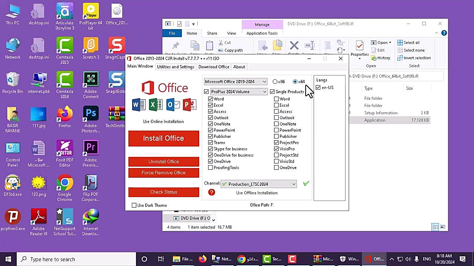This screenshot has height=266, width=474.
Task: Enable the ProofingTools checkbox
Action: coord(210,168)
